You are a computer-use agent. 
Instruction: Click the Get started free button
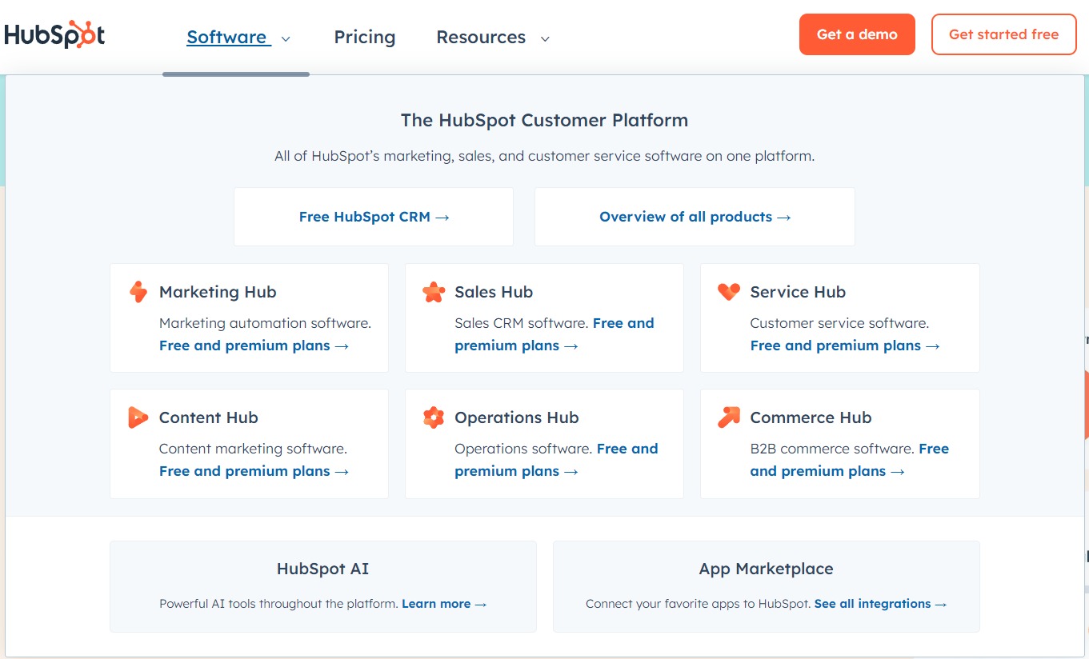point(1003,34)
